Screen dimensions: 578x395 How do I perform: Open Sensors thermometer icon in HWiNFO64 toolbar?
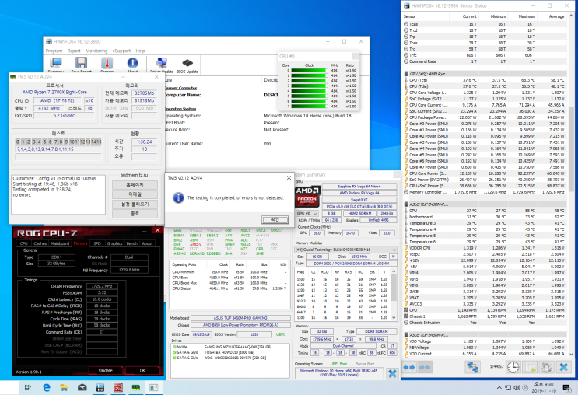point(107,64)
